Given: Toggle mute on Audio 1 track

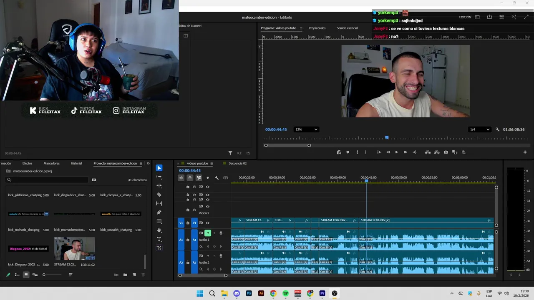Looking at the screenshot, I should tap(208, 233).
